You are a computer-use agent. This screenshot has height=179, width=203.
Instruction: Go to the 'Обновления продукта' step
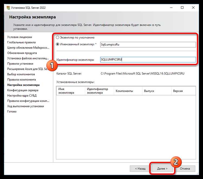(22, 53)
